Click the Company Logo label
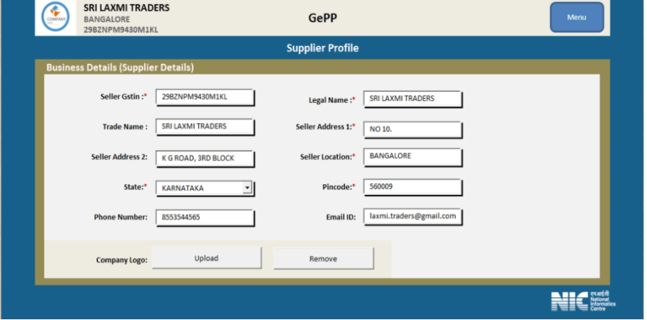Viewport: 647px width, 320px height. (x=122, y=260)
